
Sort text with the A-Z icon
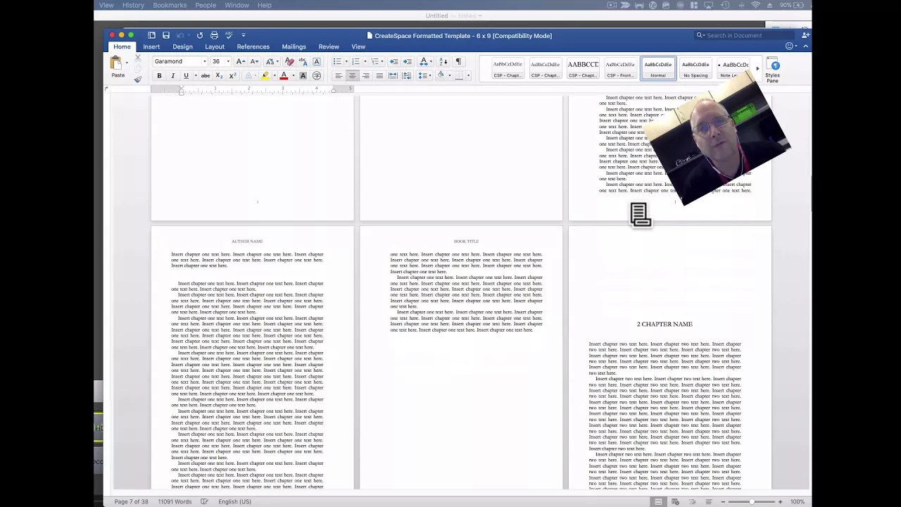(443, 61)
